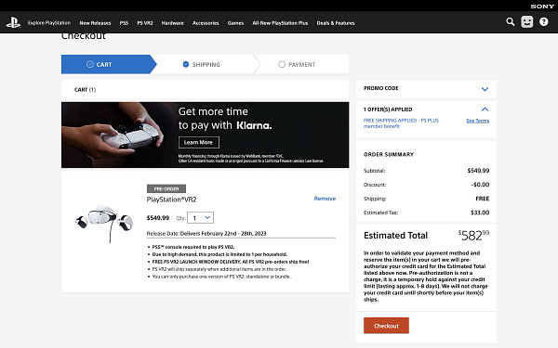Click the orange Checkout button

pos(386,326)
